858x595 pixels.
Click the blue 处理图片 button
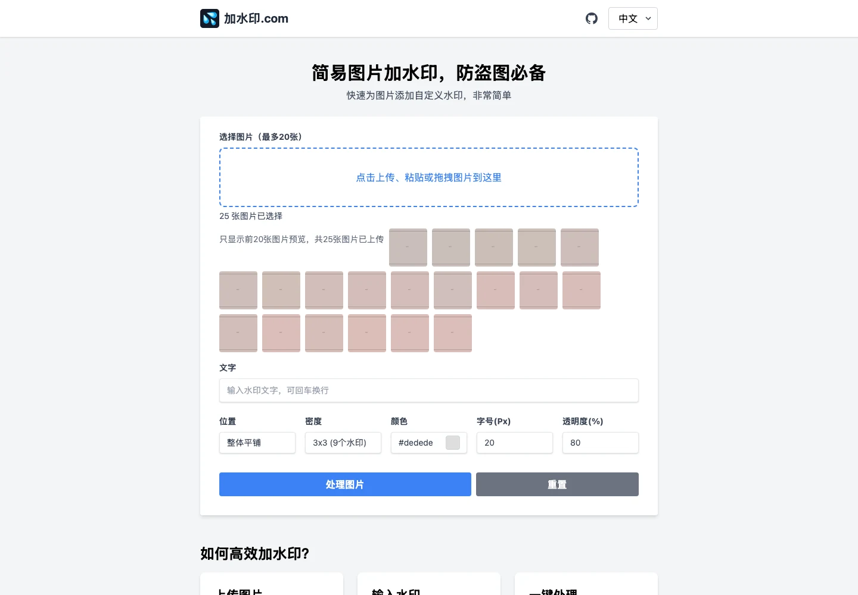click(345, 484)
